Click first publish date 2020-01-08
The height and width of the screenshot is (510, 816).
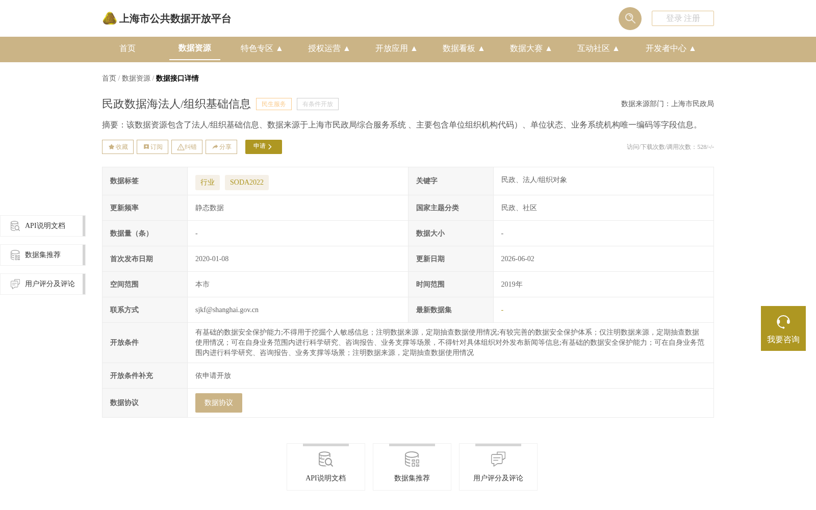212,259
